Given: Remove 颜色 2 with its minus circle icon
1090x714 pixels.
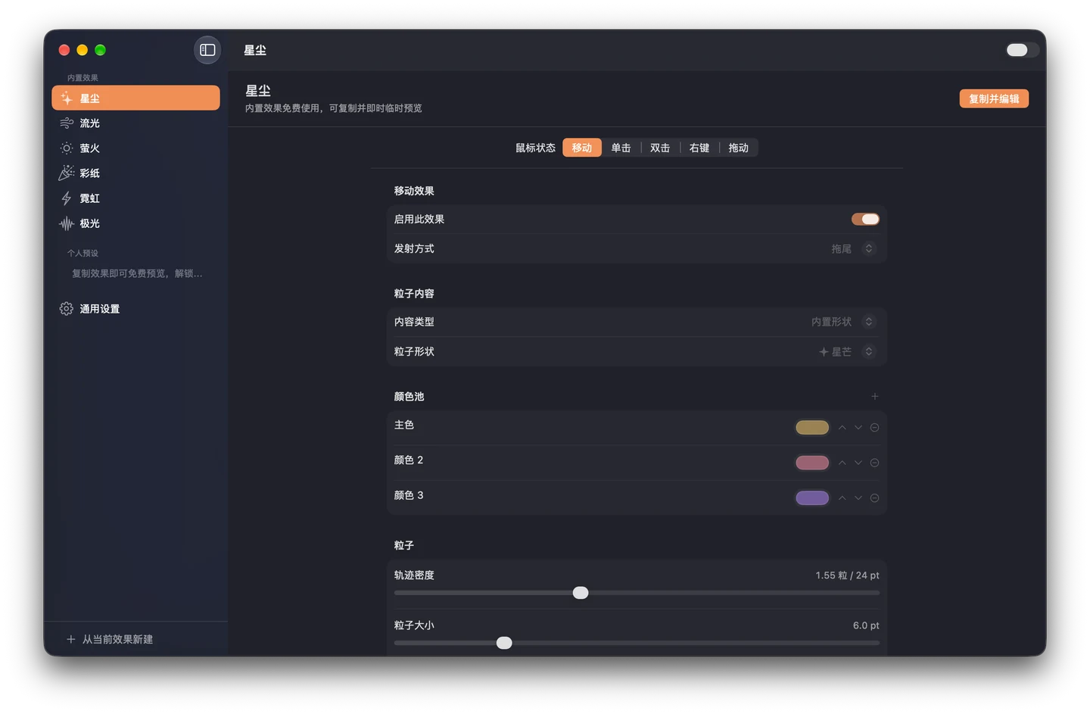Looking at the screenshot, I should tap(874, 463).
